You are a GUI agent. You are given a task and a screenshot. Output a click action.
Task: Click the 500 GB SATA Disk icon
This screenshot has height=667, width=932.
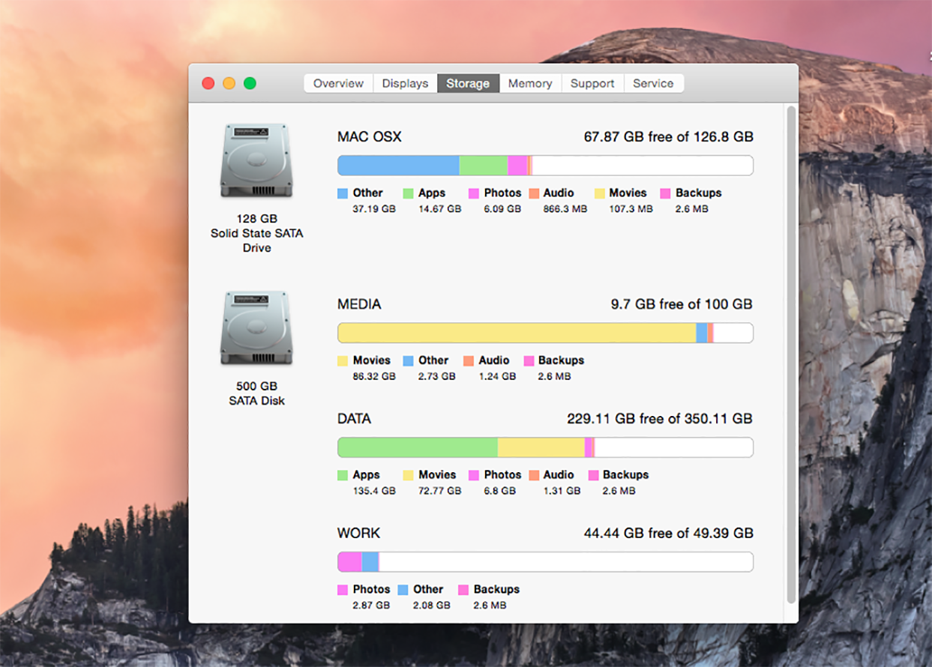pyautogui.click(x=256, y=328)
